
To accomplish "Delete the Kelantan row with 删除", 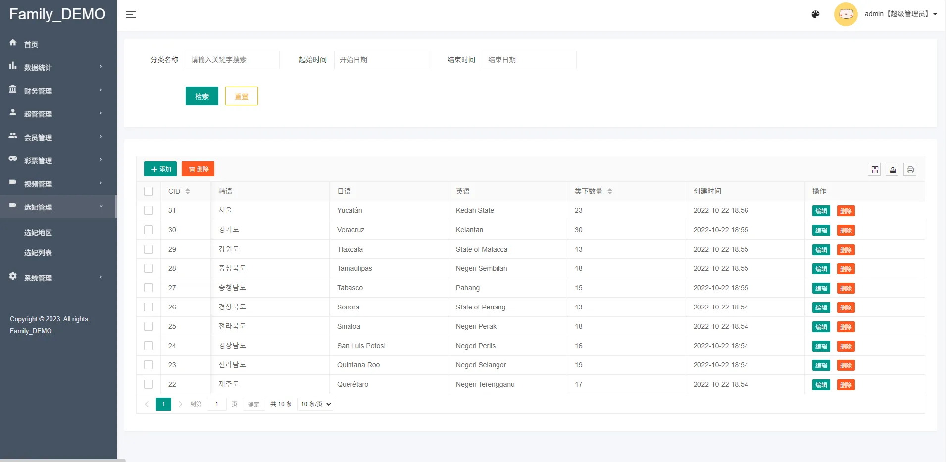I will tap(846, 230).
